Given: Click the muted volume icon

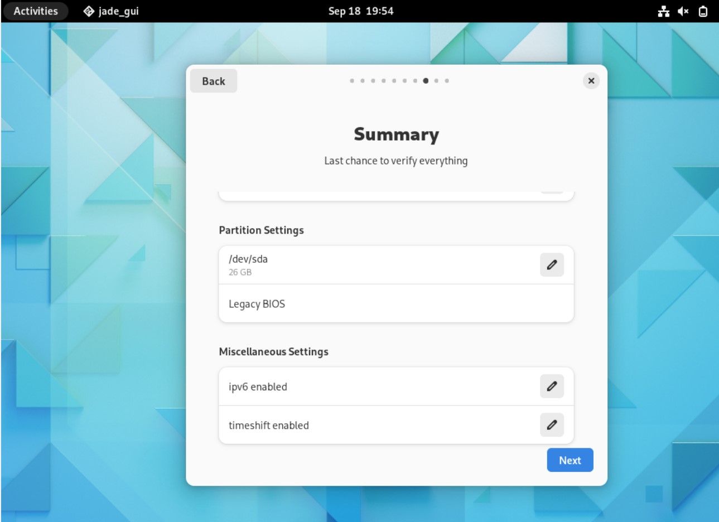Looking at the screenshot, I should [x=683, y=11].
